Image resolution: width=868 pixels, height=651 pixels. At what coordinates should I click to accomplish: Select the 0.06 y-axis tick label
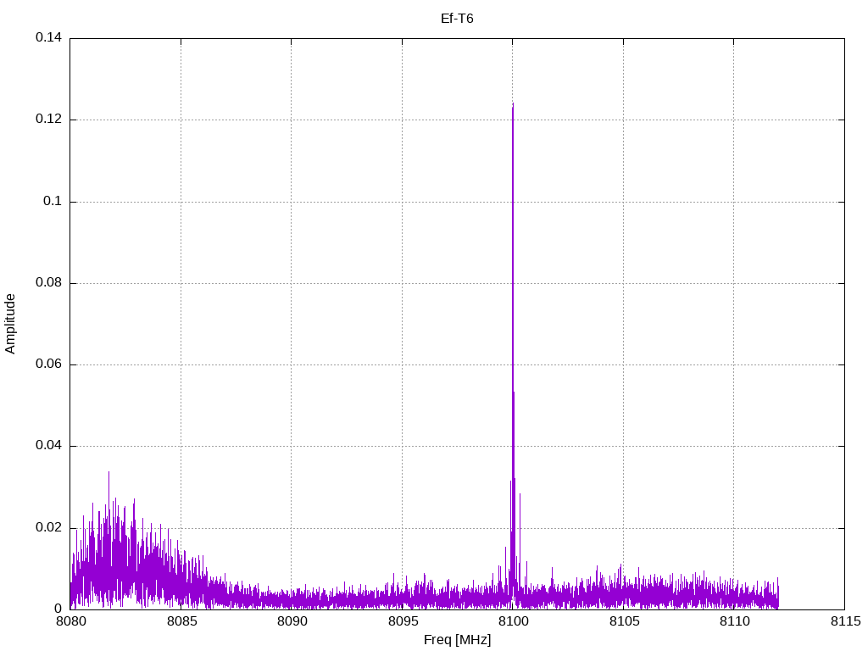coord(48,364)
